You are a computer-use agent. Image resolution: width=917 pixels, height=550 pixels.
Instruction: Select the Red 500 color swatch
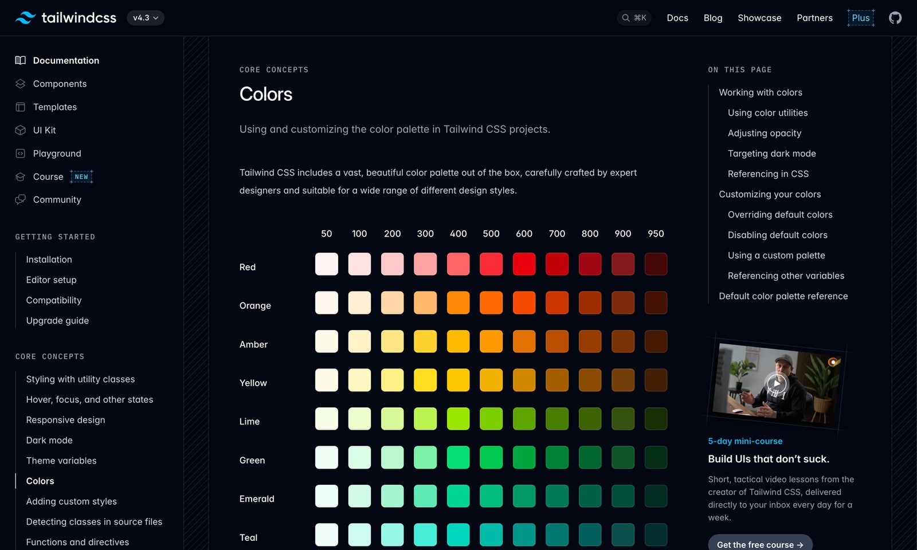pos(491,264)
